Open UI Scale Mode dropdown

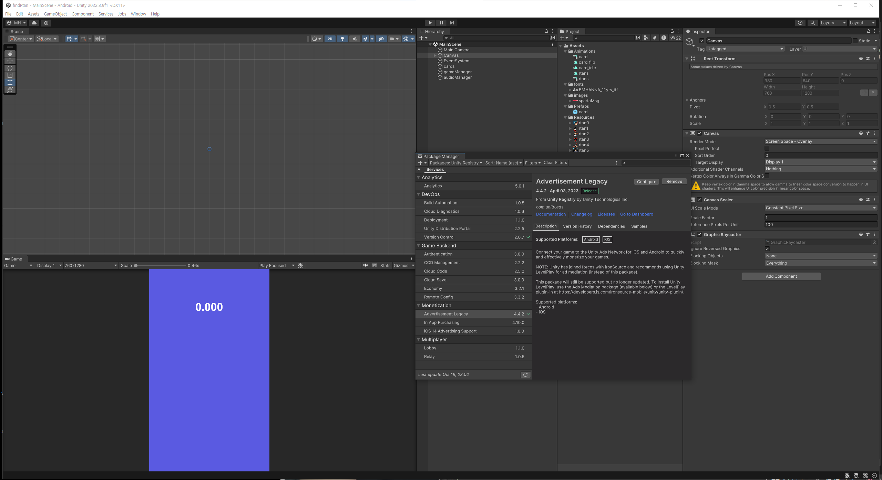click(x=821, y=208)
